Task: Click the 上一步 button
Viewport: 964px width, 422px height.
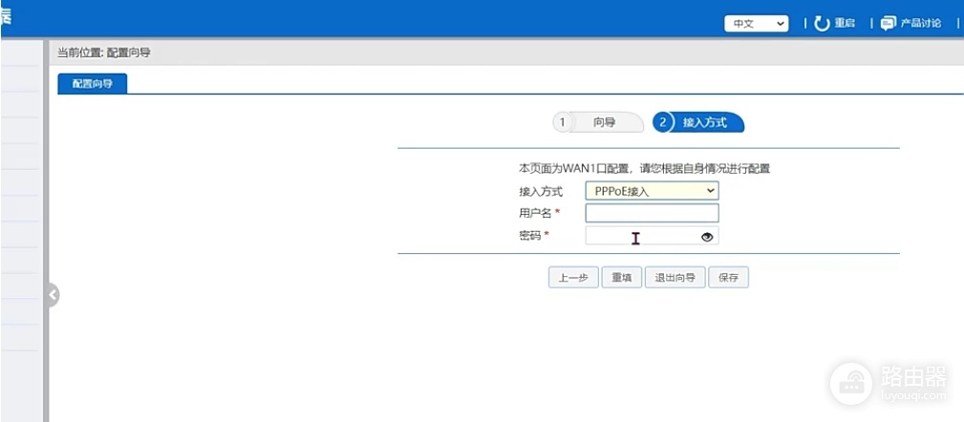Action: (573, 278)
